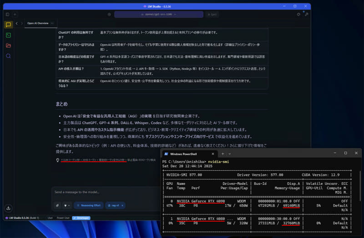This screenshot has width=364, height=238.
Task: Click the lightbulb generation stats icon
Action: (58, 160)
